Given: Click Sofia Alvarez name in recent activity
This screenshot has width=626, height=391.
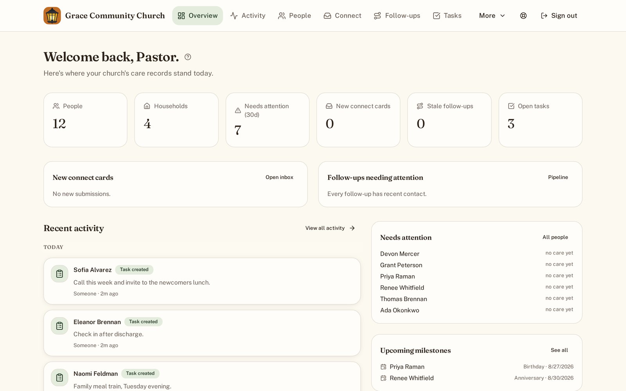Looking at the screenshot, I should (x=92, y=270).
